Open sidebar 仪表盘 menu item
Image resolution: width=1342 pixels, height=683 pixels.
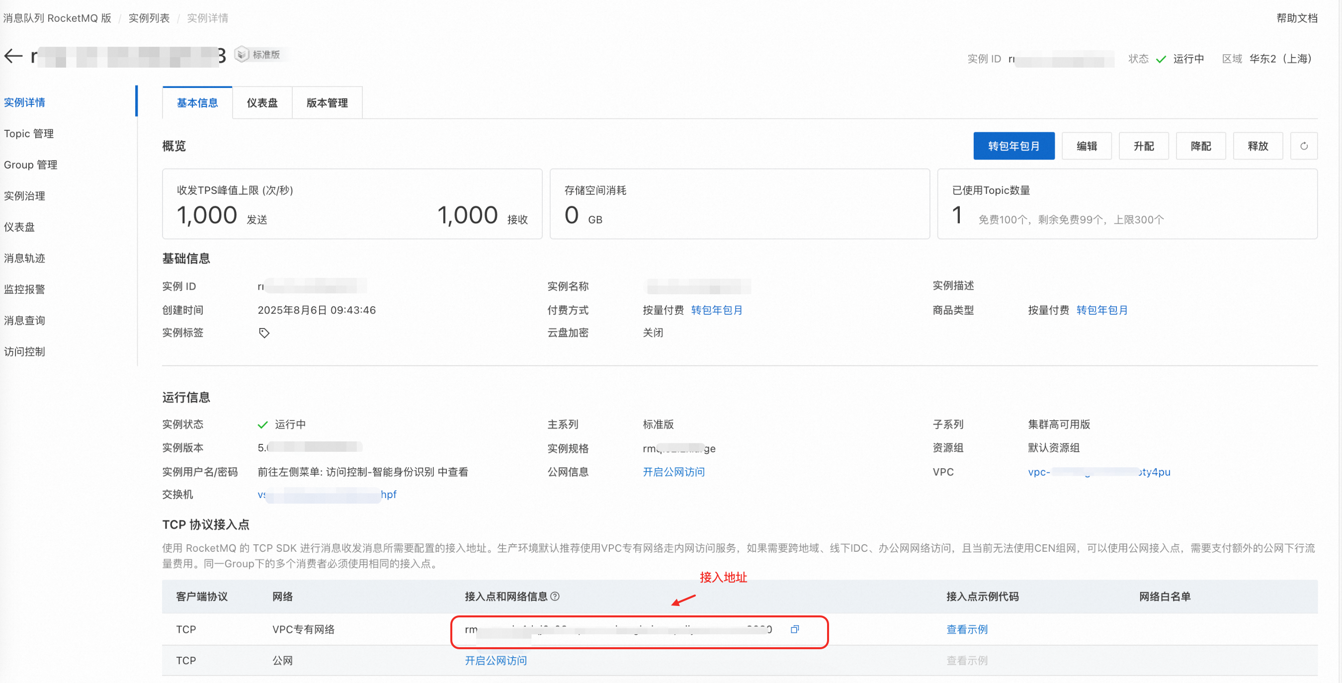coord(19,227)
